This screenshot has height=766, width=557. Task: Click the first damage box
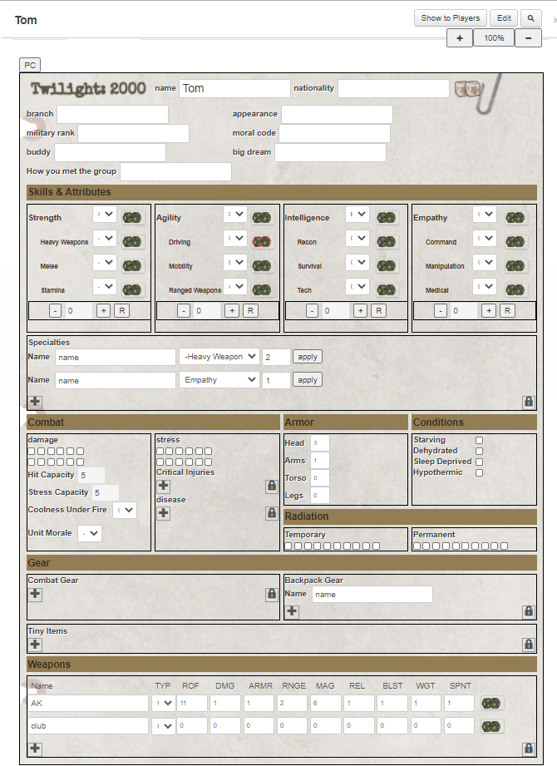(x=32, y=451)
